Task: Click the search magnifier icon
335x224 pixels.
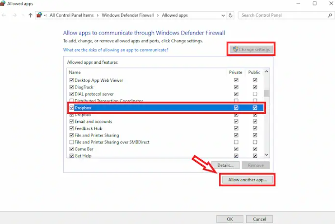Action: coord(330,15)
